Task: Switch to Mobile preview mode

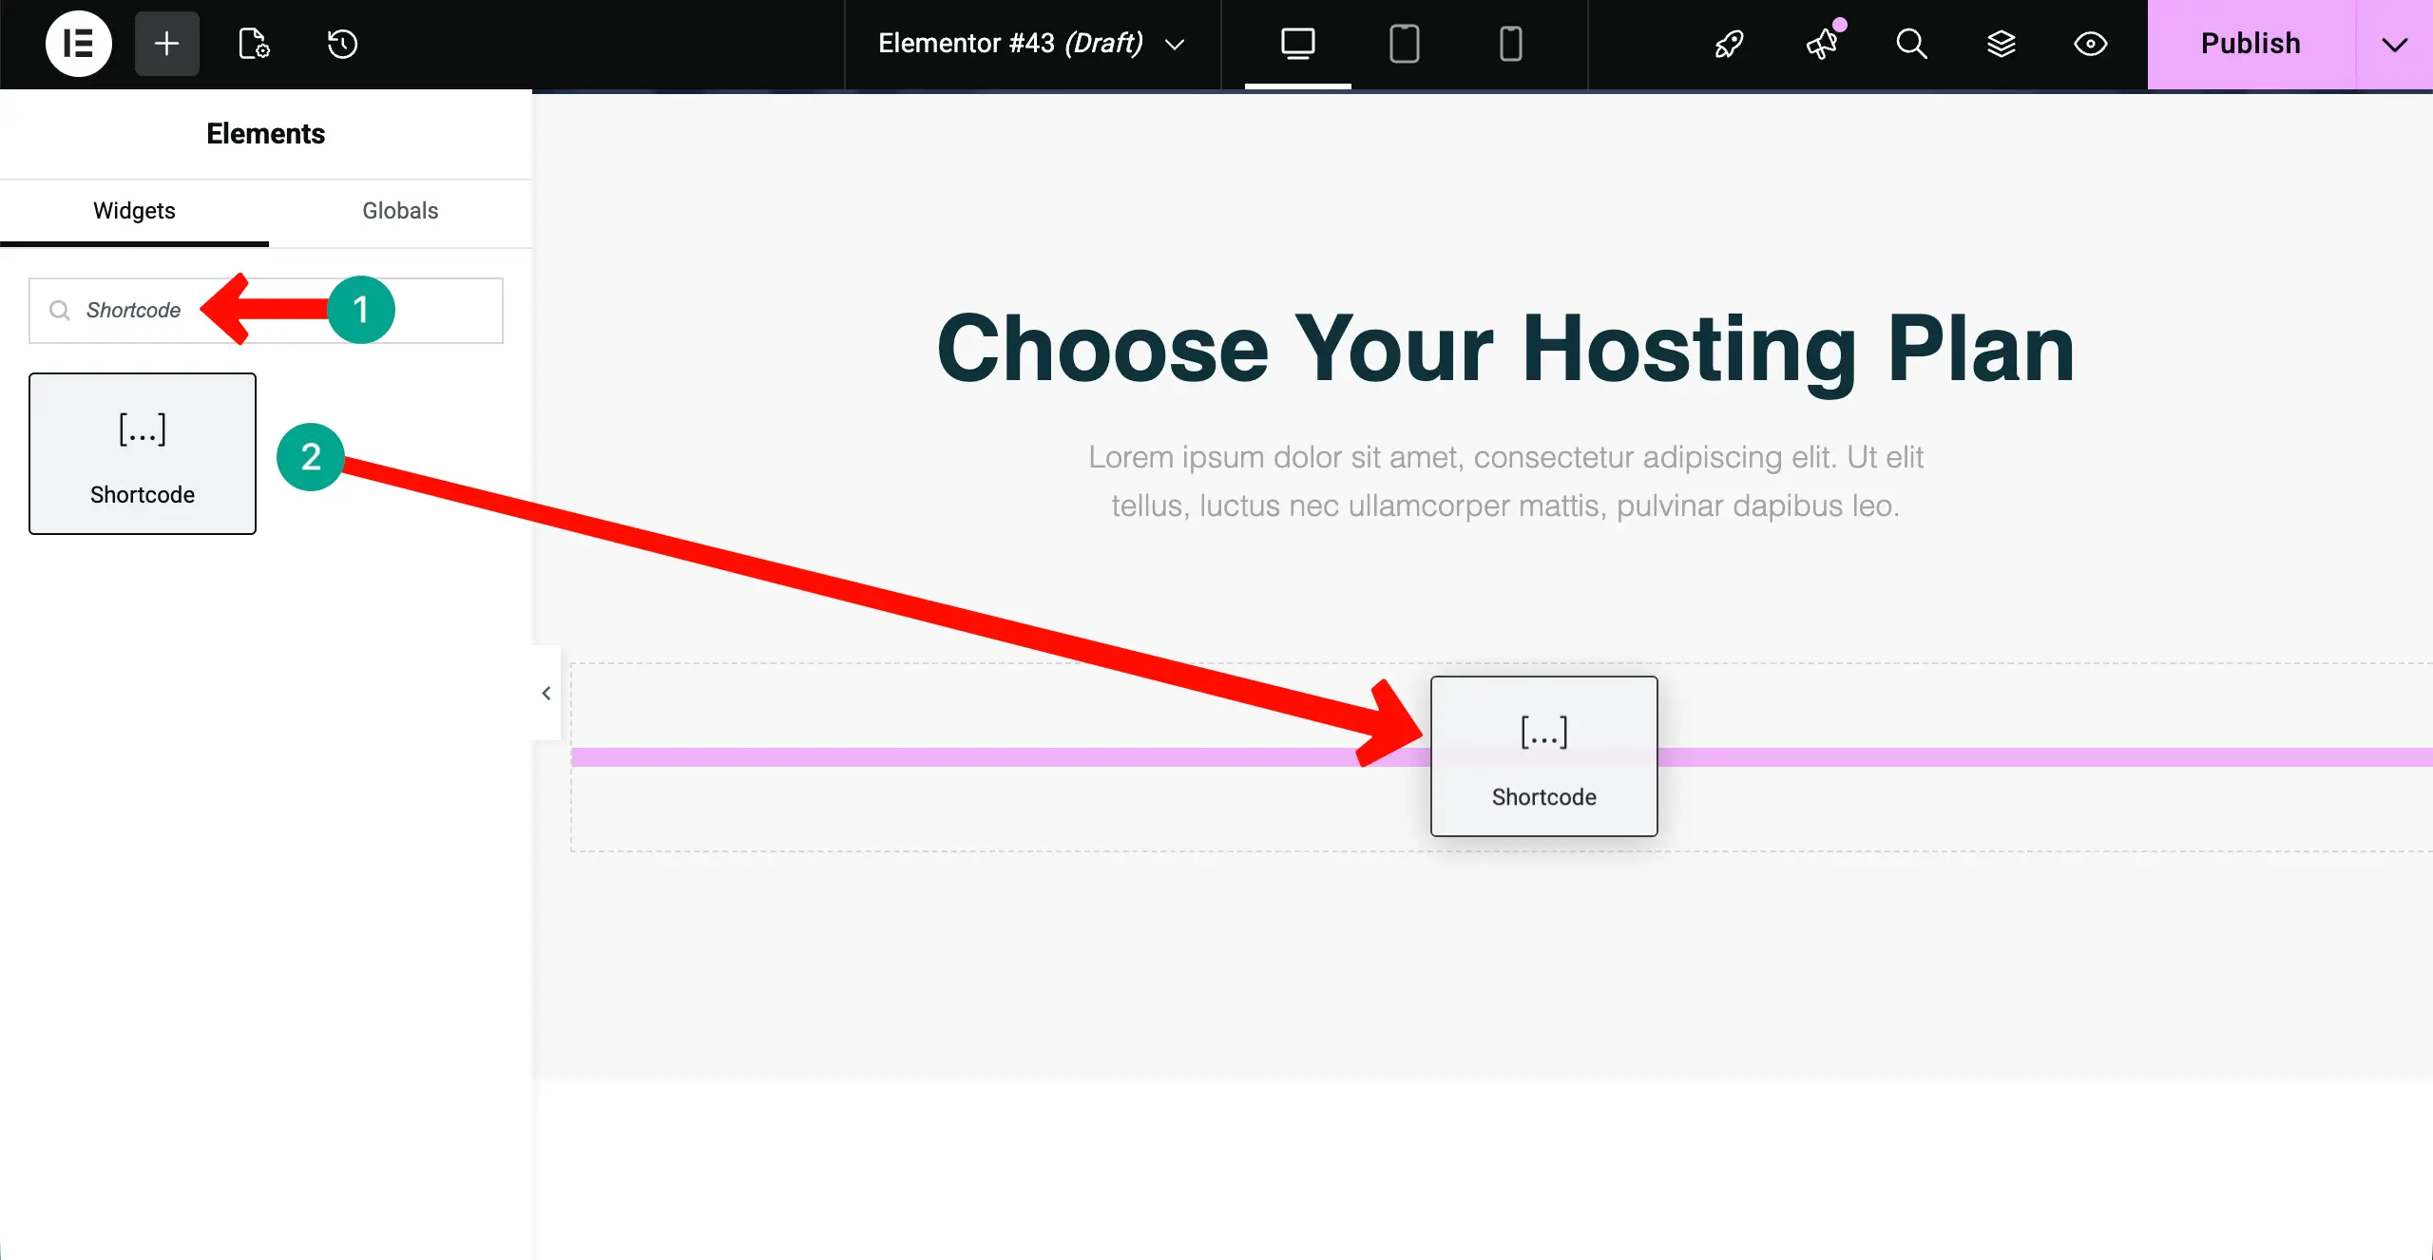Action: [1509, 44]
